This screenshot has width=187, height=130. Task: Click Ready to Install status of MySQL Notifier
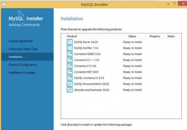(x=132, y=48)
